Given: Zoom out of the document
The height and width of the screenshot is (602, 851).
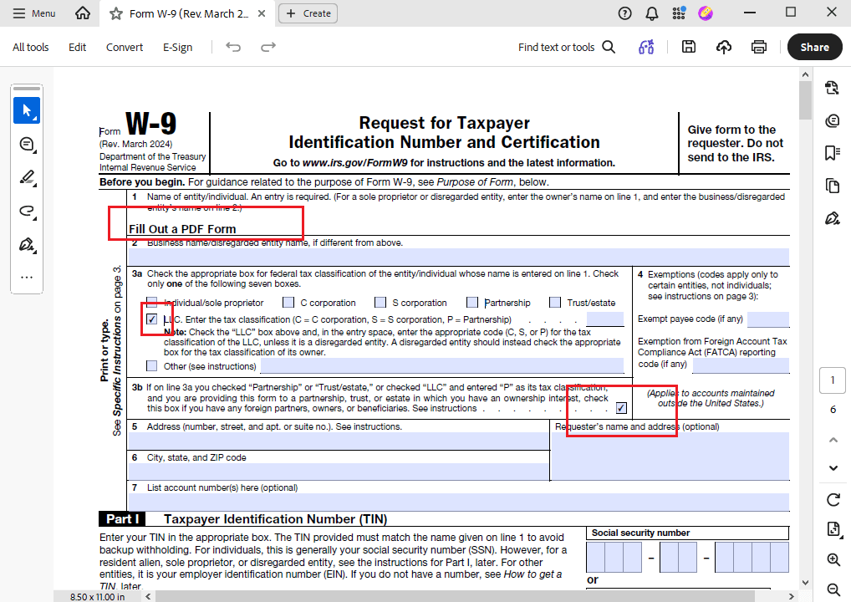Looking at the screenshot, I should point(833,589).
